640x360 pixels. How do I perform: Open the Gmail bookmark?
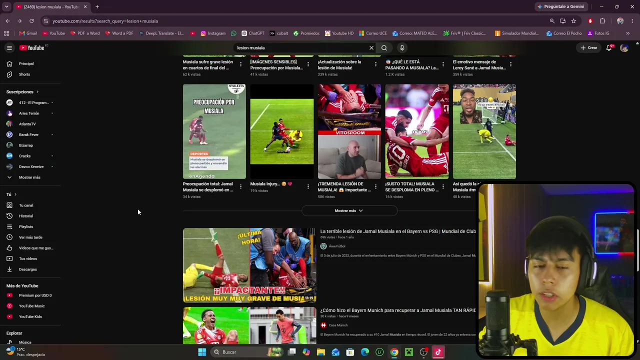pos(28,33)
